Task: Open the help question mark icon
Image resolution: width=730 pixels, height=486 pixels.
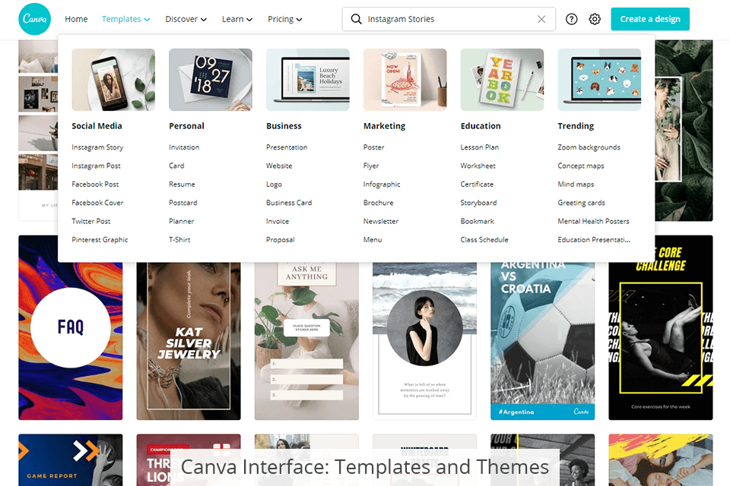Action: (x=571, y=19)
